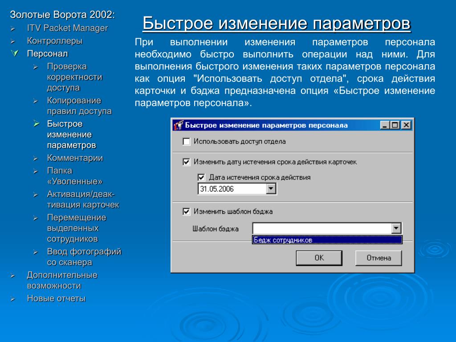Select 'Бедж сотрудников' from the list
This screenshot has height=342, width=456.
tap(327, 240)
